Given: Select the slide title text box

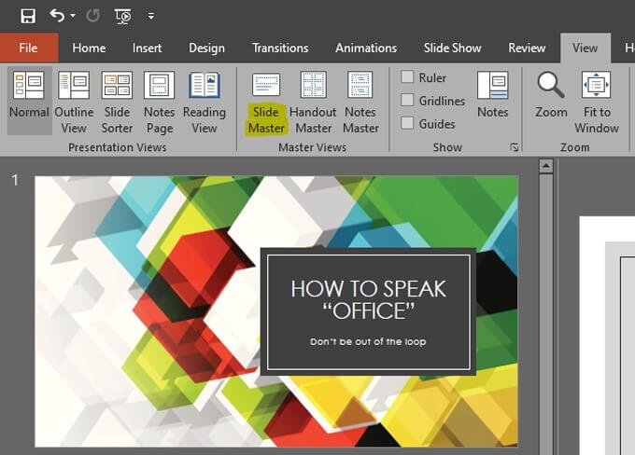Looking at the screenshot, I should [368, 299].
